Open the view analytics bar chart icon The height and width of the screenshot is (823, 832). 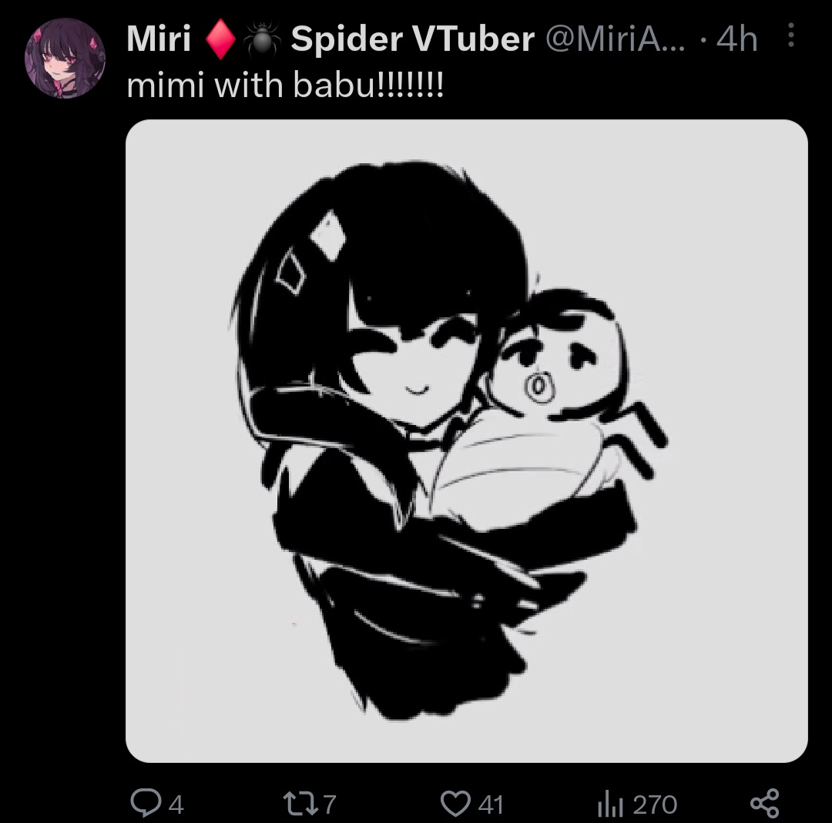tap(610, 804)
